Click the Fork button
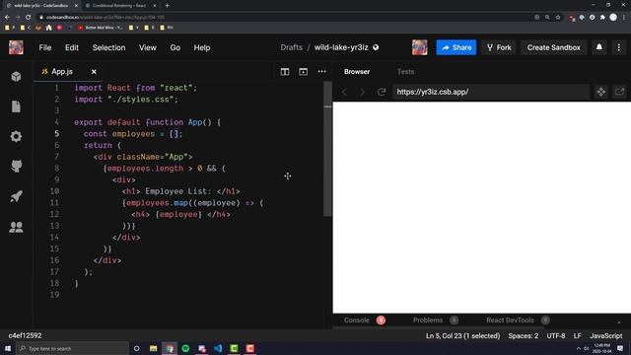 (x=499, y=47)
